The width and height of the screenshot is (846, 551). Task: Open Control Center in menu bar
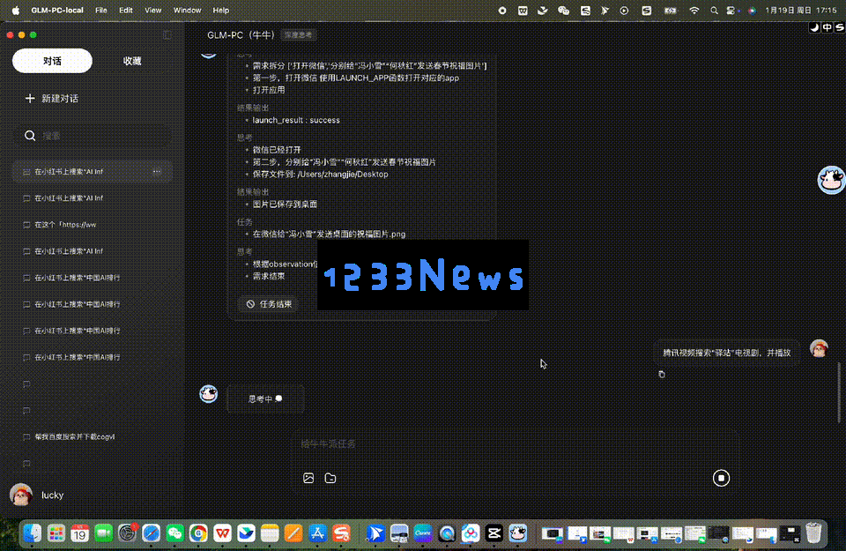[x=731, y=11]
